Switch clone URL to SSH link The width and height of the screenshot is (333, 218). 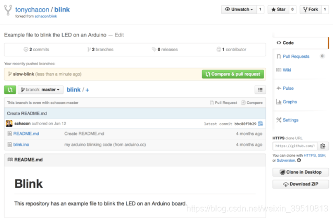click(x=322, y=155)
